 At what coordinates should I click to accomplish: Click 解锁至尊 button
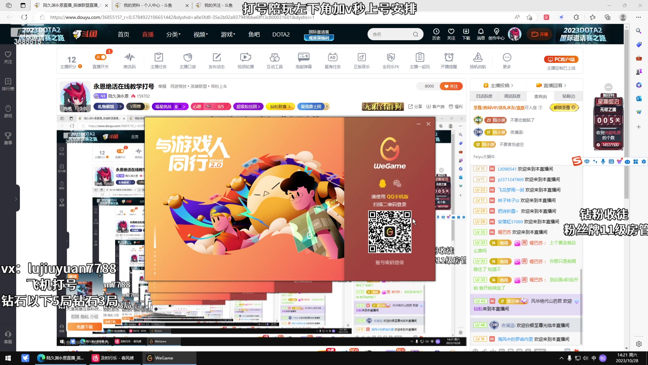point(564,107)
